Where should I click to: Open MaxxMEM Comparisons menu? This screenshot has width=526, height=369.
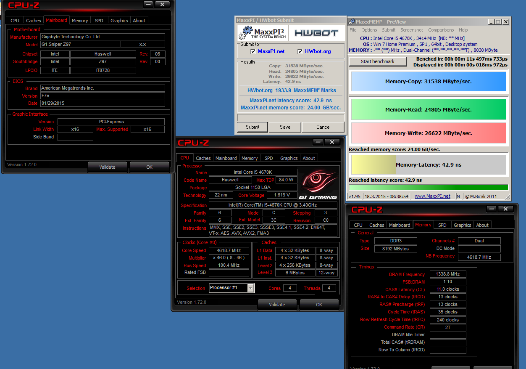tap(441, 30)
